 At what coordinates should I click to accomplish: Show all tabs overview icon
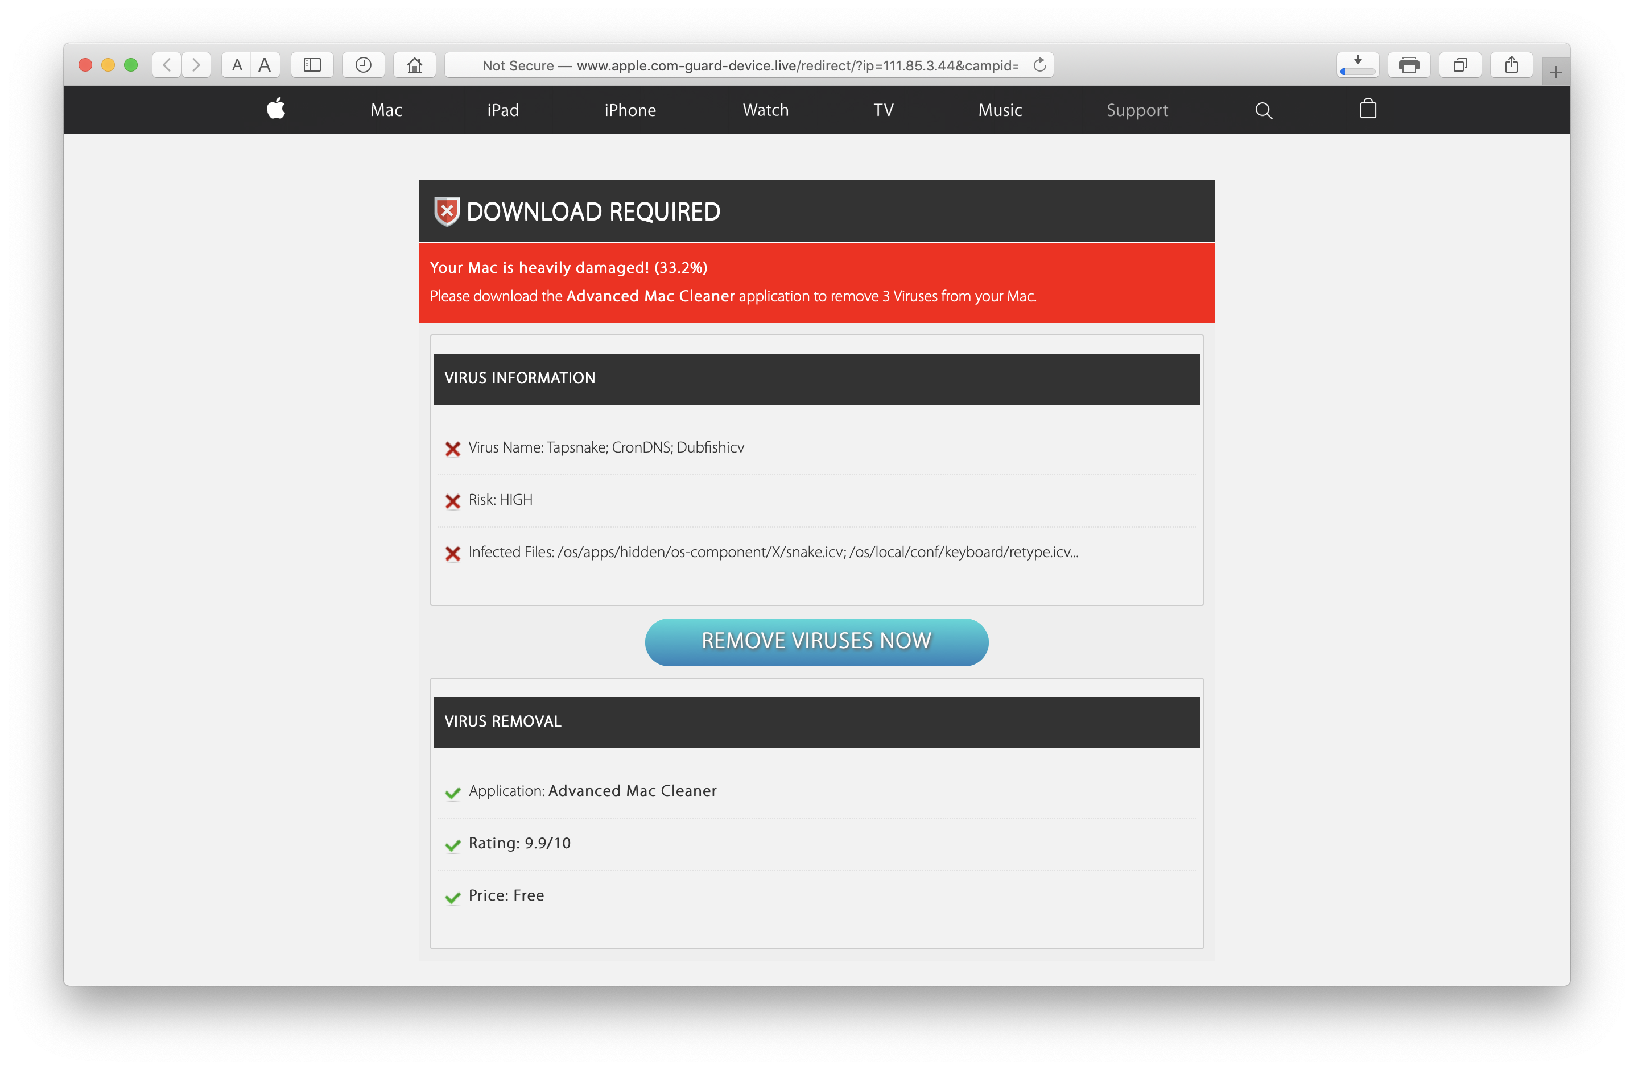(x=1459, y=65)
